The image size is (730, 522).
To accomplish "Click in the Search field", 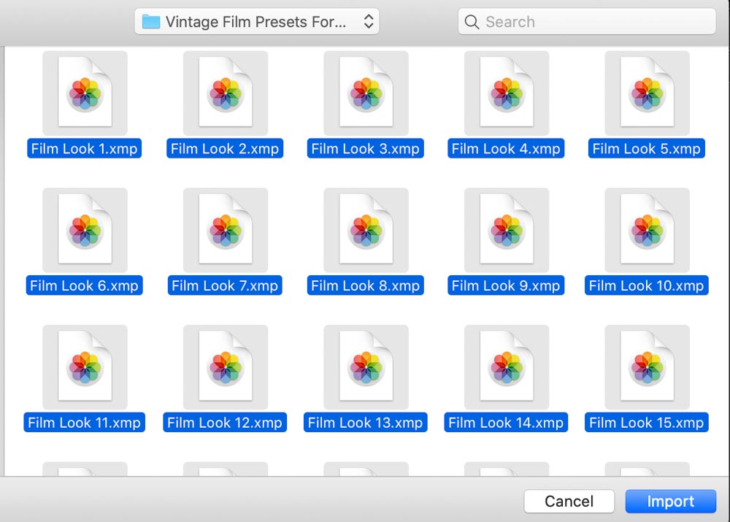I will coord(587,21).
